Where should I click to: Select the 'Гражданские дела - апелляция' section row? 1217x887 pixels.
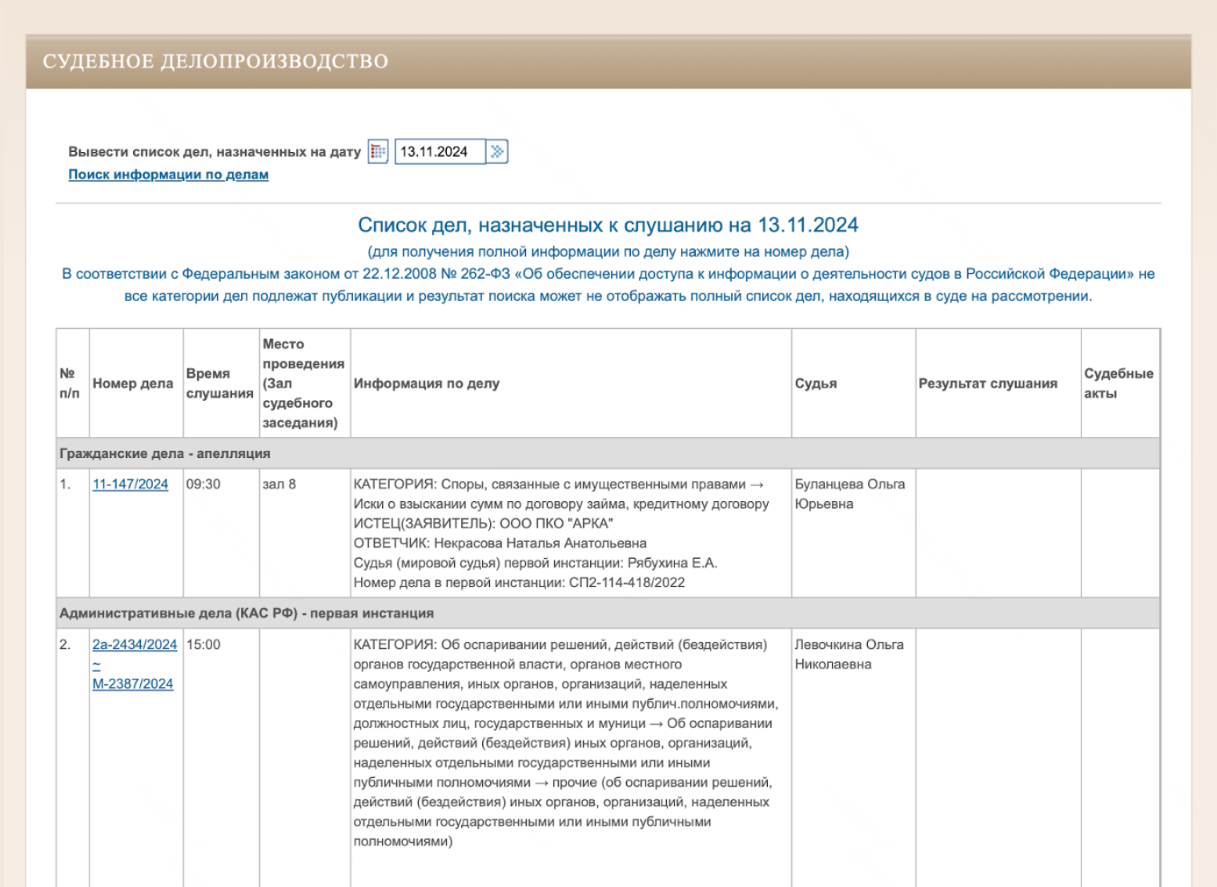coord(608,453)
